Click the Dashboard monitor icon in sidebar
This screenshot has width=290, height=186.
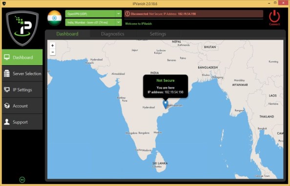point(7,57)
